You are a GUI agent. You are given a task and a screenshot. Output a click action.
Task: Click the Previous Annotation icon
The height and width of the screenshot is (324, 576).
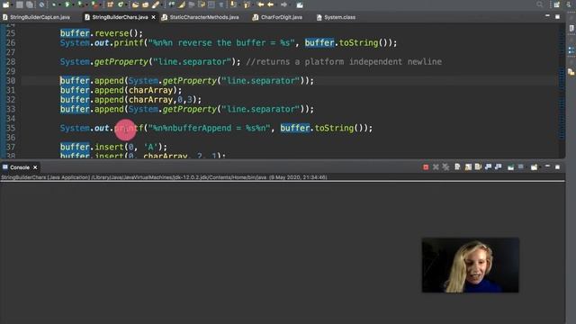click(x=247, y=4)
